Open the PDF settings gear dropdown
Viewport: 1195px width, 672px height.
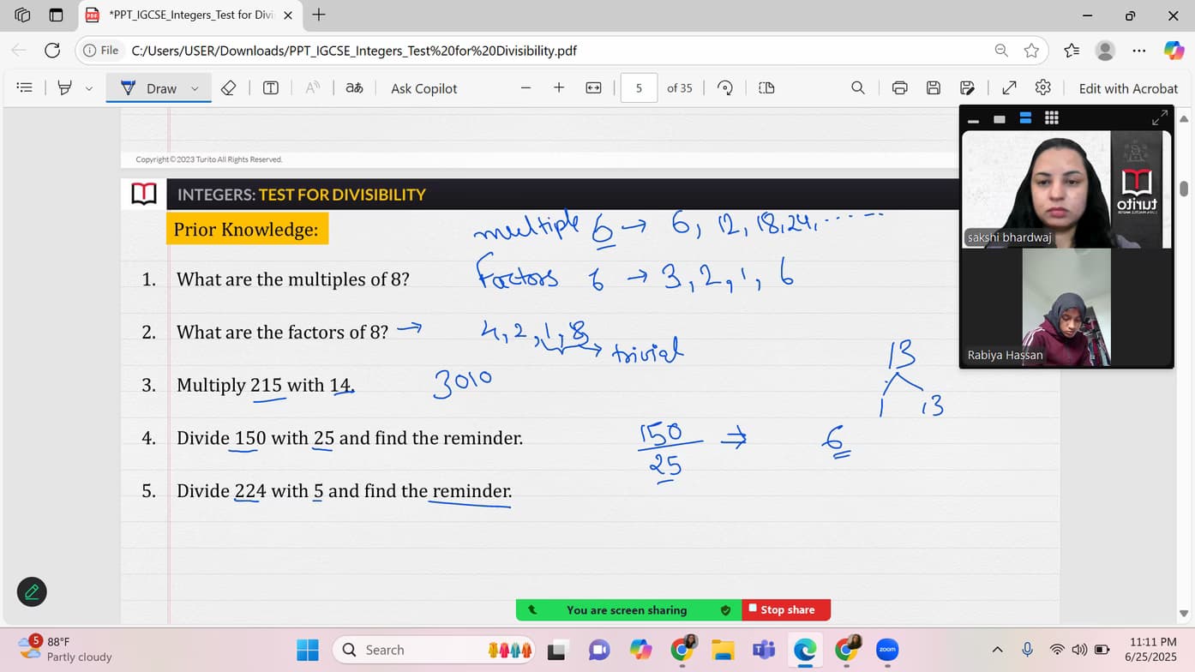[x=1043, y=87]
